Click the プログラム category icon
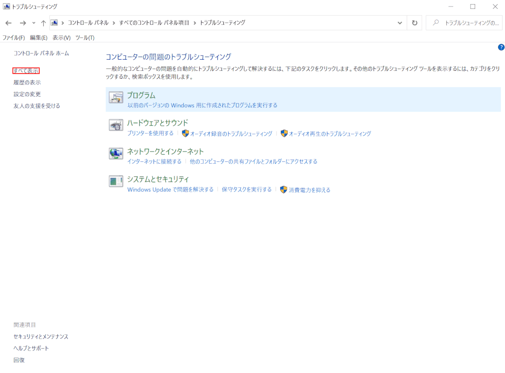Image resolution: width=505 pixels, height=373 pixels. (x=116, y=97)
